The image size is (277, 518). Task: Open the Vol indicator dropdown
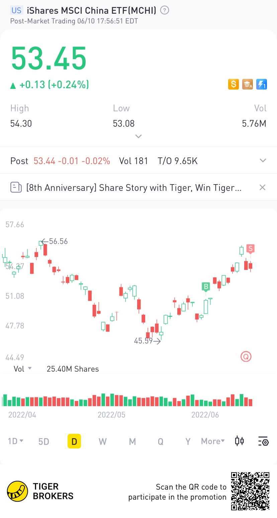pyautogui.click(x=22, y=369)
